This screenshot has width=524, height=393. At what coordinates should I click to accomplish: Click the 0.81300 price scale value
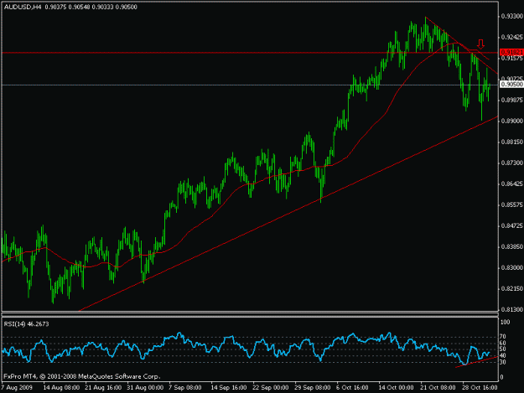(511, 309)
